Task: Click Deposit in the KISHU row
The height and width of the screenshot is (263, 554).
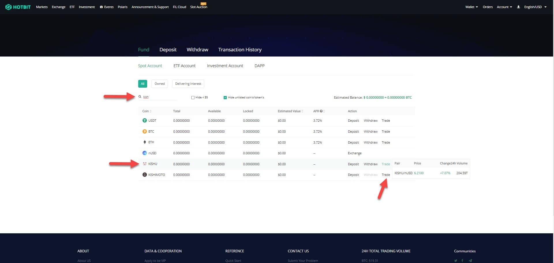Action: 353,164
